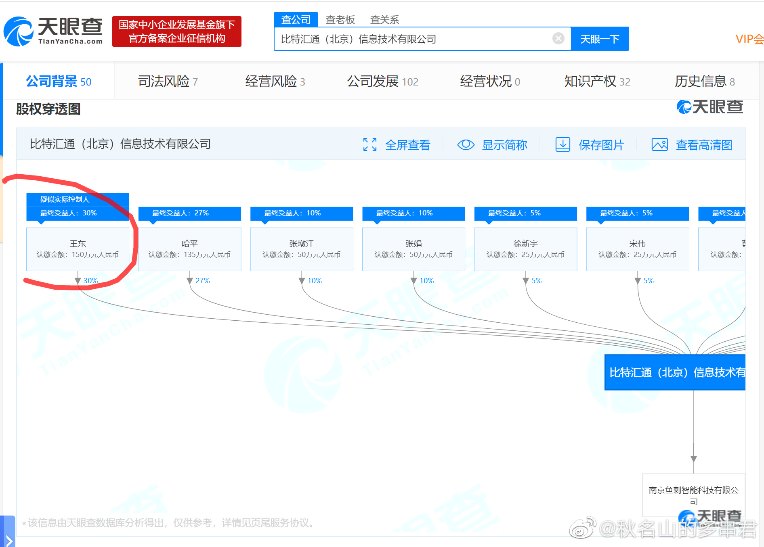The image size is (764, 547).
Task: Clear the search box with X icon
Action: 558,38
